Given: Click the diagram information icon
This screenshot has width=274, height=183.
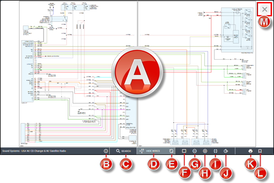Looking at the screenshot, I should 105,151.
